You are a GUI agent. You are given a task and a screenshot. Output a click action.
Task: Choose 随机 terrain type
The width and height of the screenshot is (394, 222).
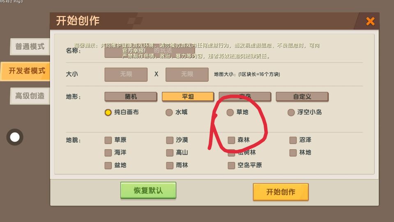pyautogui.click(x=131, y=97)
